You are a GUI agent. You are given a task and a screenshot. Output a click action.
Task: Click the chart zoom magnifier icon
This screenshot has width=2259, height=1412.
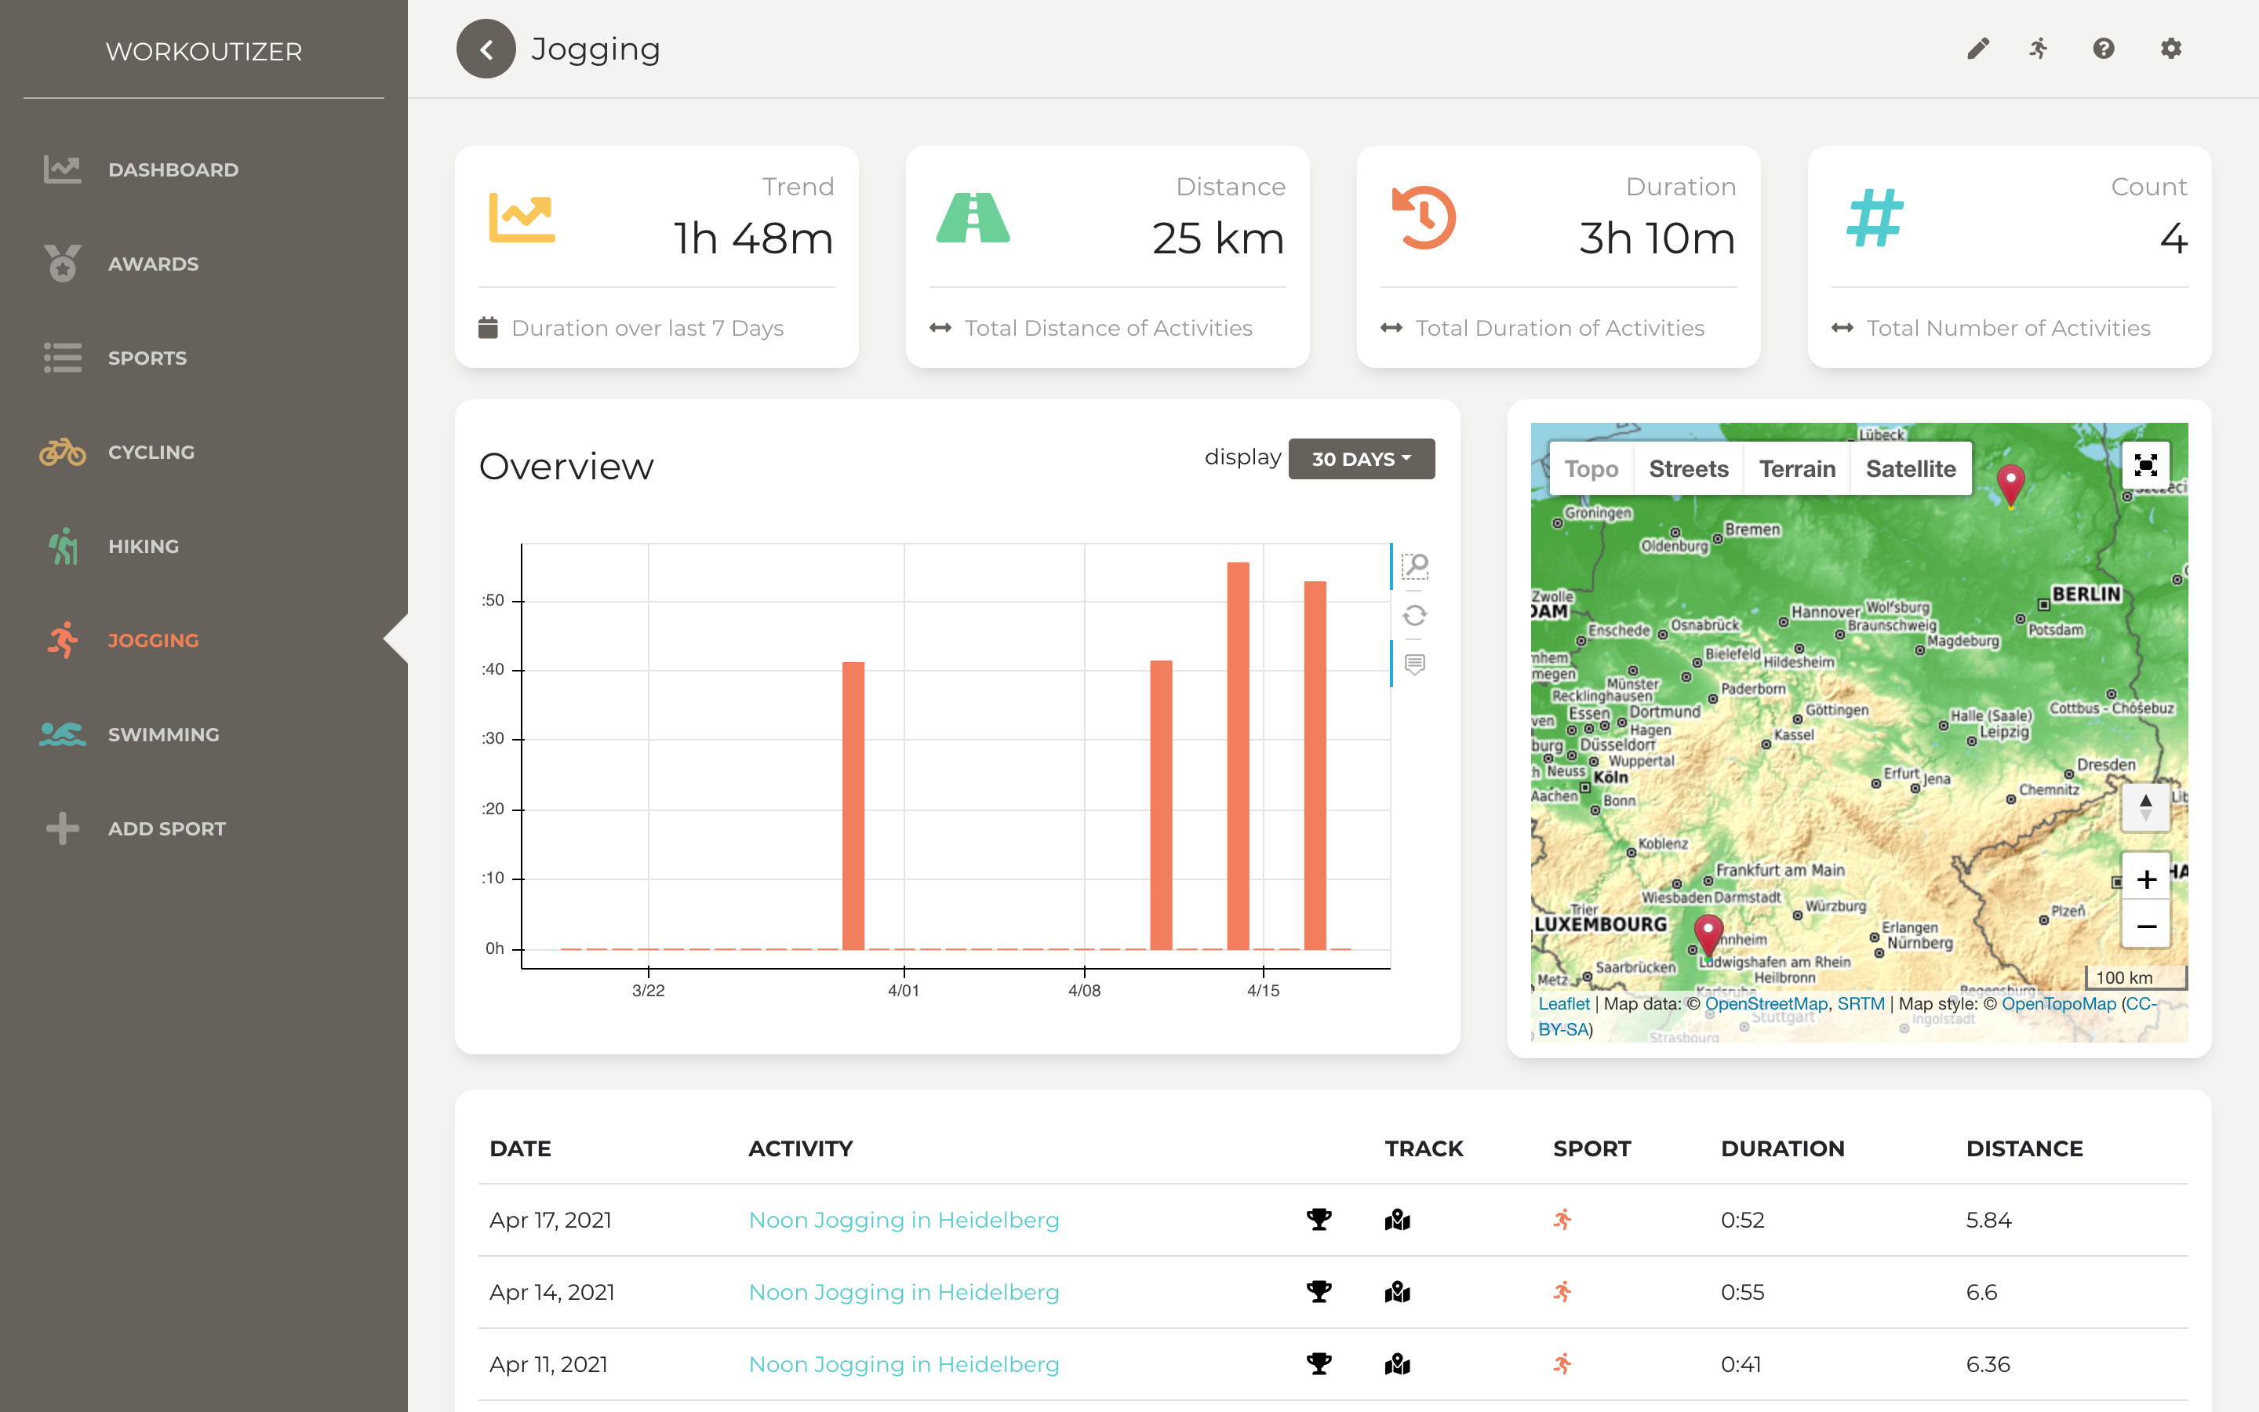(x=1415, y=566)
